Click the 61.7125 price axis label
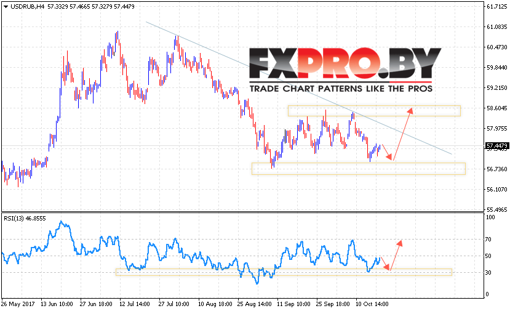Screen dimensions: 510x311 496,7
